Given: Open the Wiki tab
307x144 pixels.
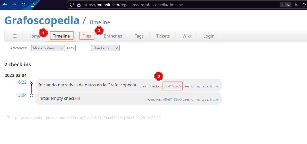Looking at the screenshot, I should (x=186, y=36).
